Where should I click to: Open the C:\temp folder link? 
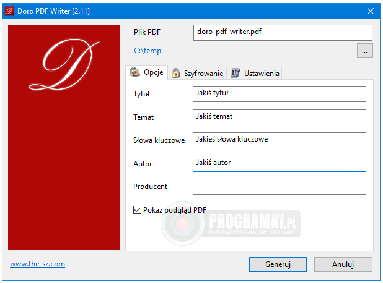point(147,51)
